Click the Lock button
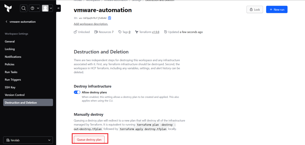 [255, 9]
